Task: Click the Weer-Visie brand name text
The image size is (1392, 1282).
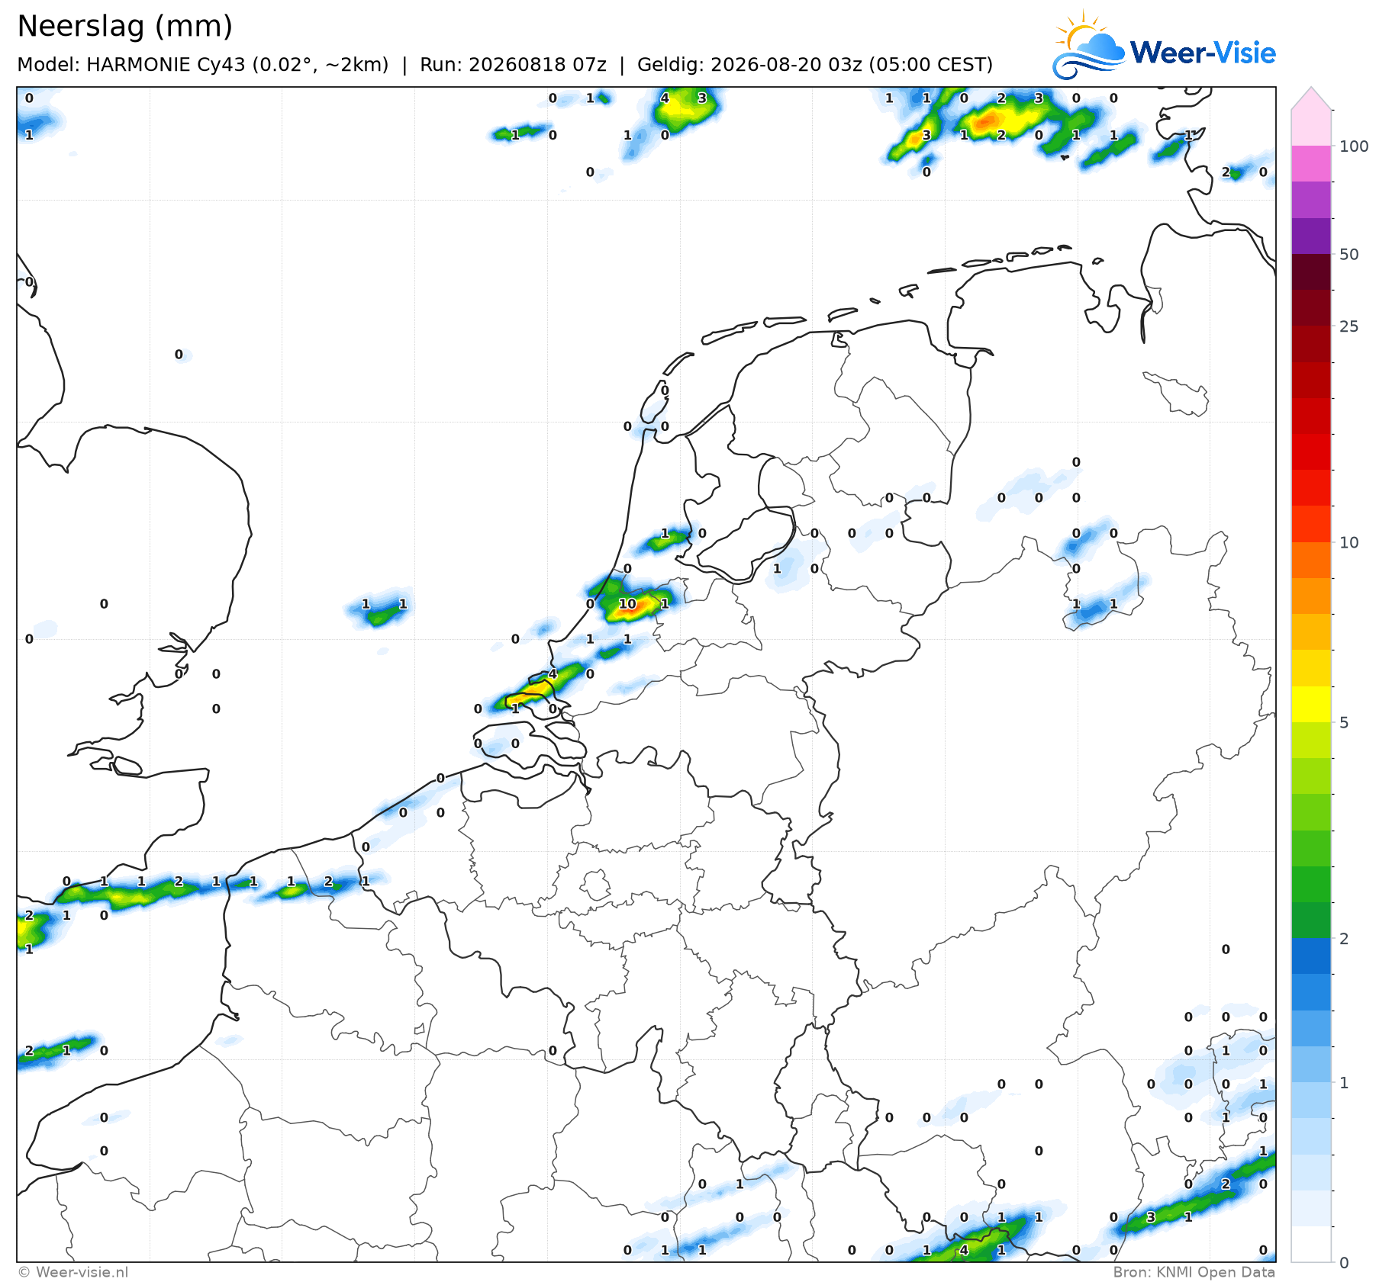Action: [x=1203, y=53]
